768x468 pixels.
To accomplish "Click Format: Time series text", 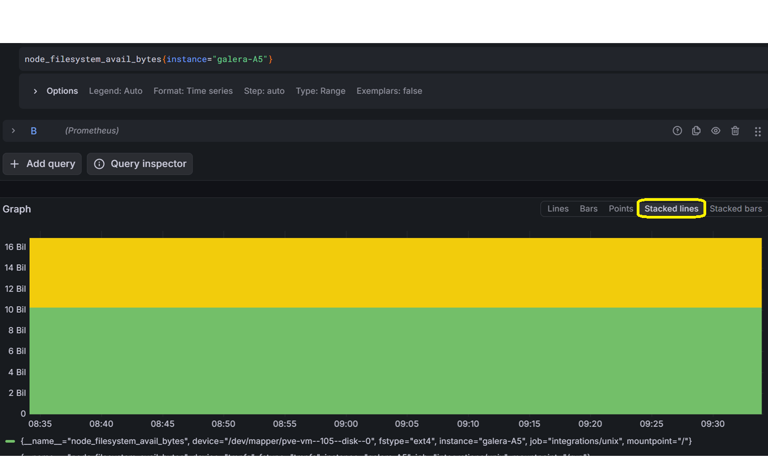I will [x=193, y=91].
